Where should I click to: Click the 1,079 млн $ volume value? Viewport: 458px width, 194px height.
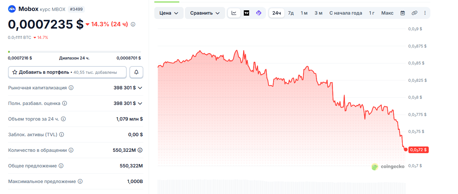click(x=129, y=119)
